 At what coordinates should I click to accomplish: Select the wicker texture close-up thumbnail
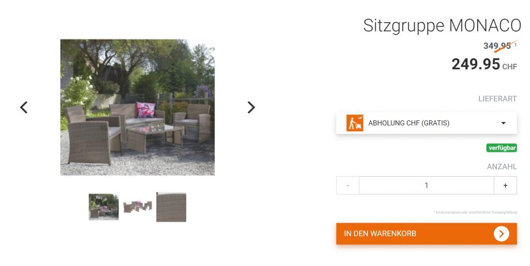point(171,207)
